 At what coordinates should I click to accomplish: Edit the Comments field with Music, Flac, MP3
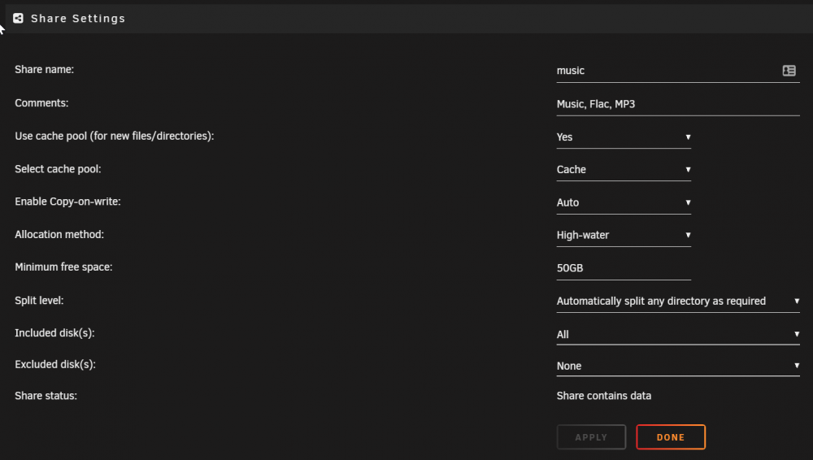click(x=678, y=104)
